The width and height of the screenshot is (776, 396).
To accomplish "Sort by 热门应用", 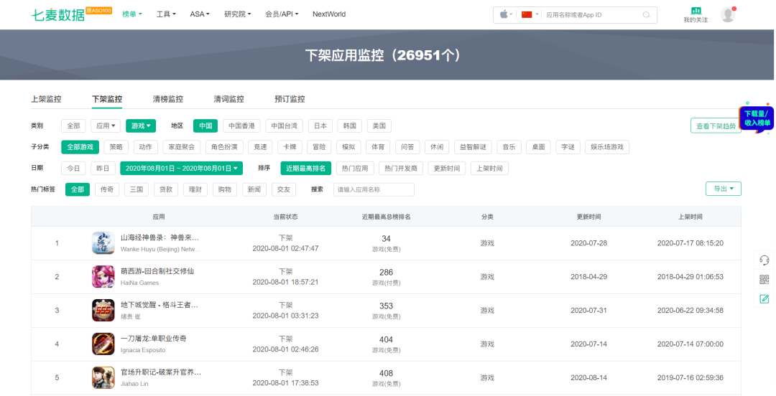I will pyautogui.click(x=355, y=169).
